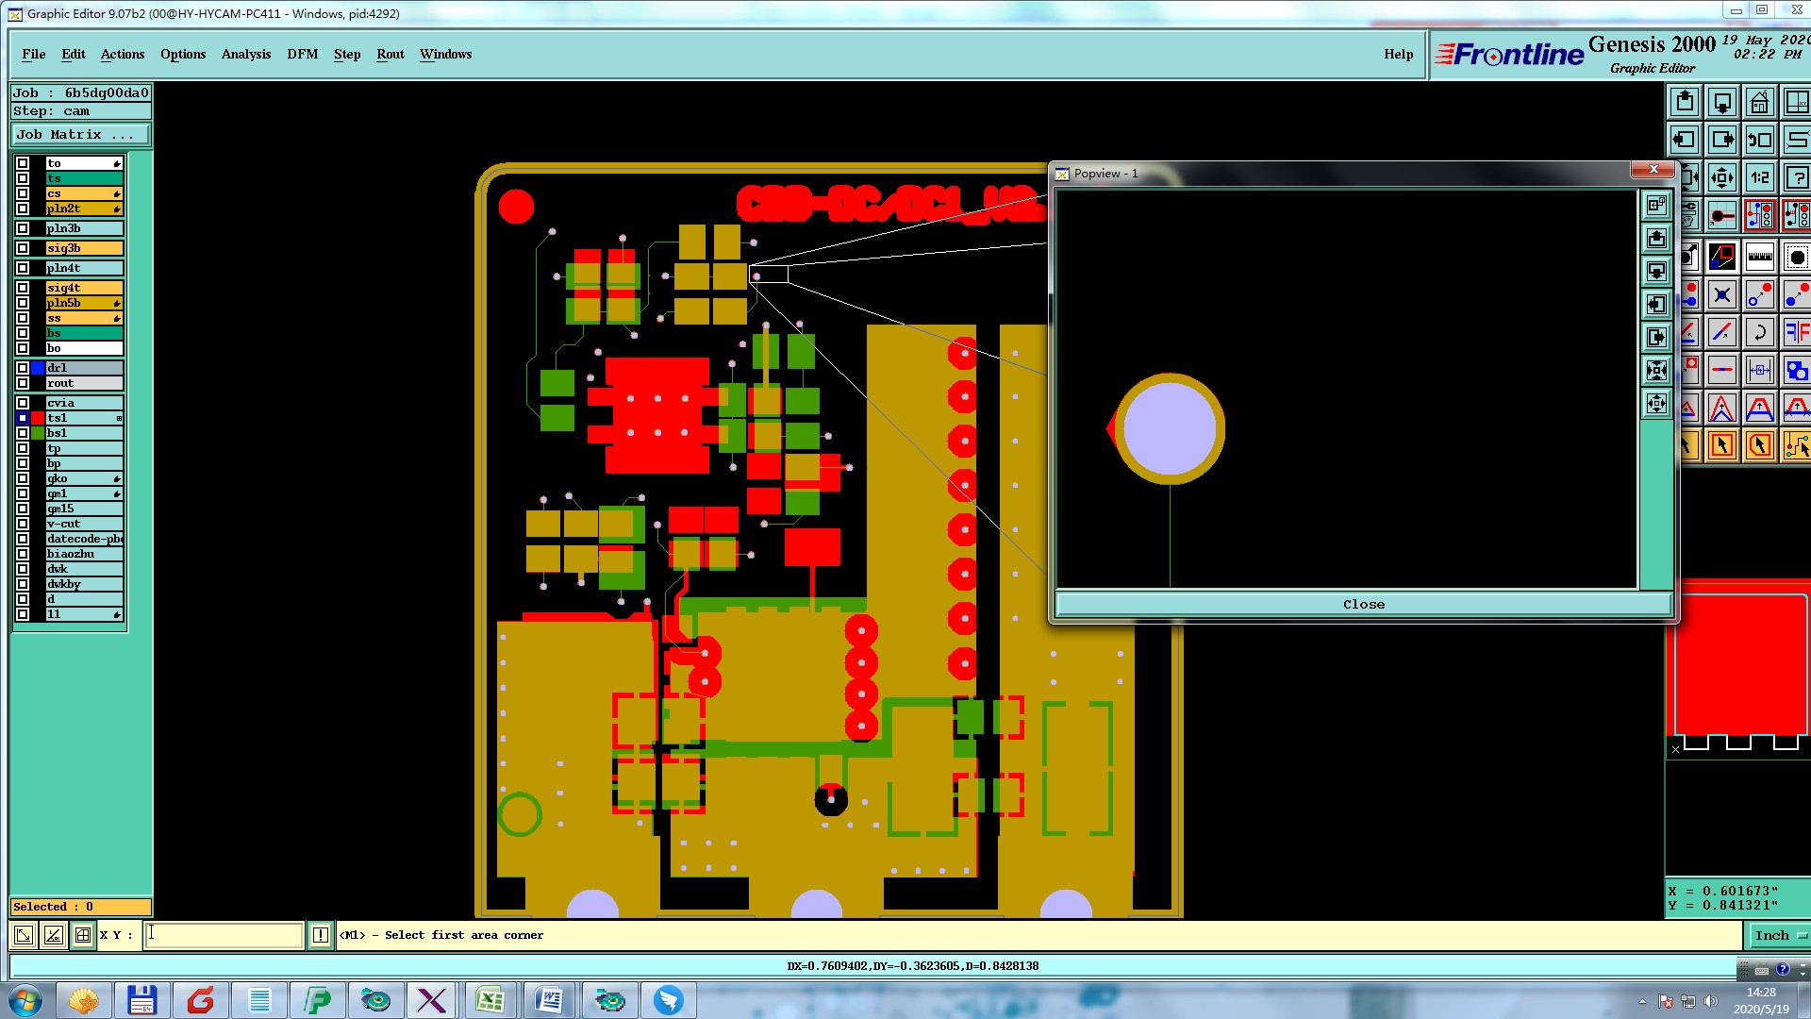Open the Job Matrix selector

coord(80,135)
